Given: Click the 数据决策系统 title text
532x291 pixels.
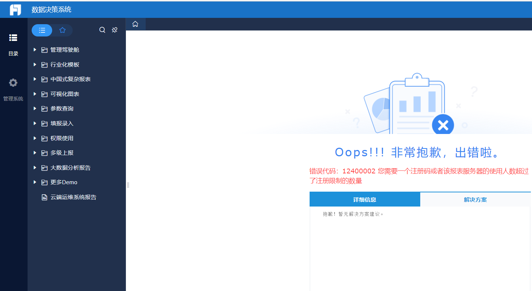Looking at the screenshot, I should (x=51, y=10).
